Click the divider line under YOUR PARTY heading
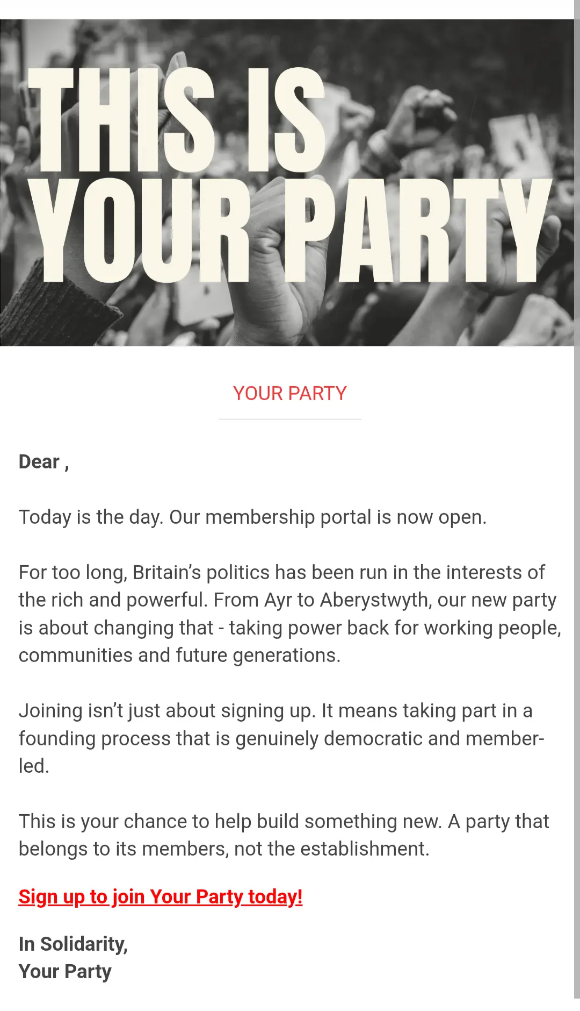The width and height of the screenshot is (580, 1011). [289, 419]
